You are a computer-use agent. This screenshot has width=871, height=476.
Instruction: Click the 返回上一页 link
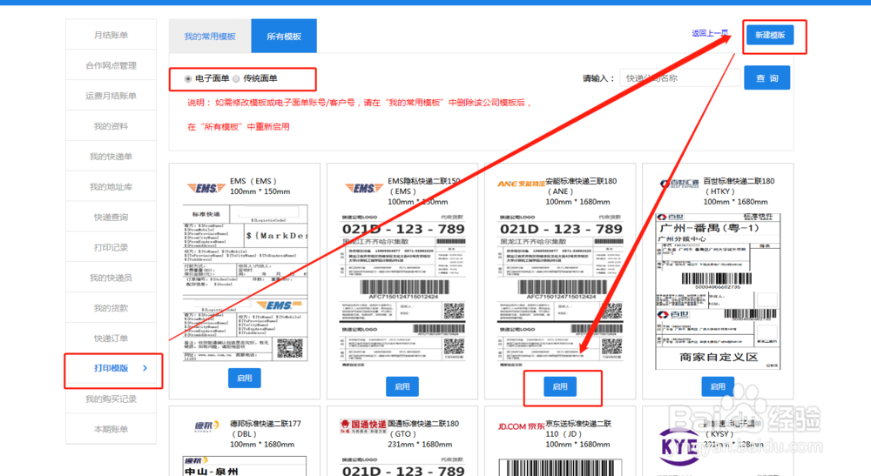click(710, 33)
